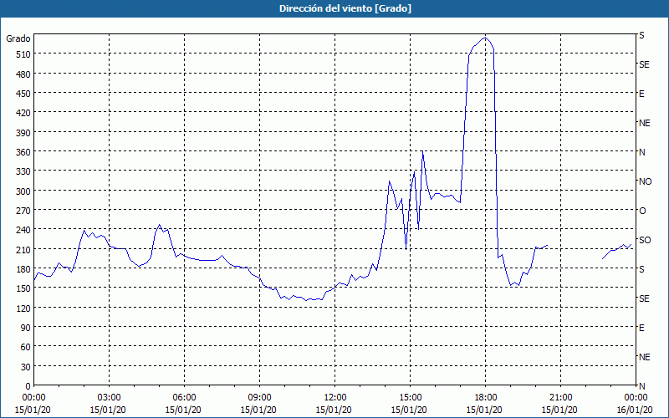Click the SO compass label on the right axis
This screenshot has height=418, width=669.
click(x=645, y=240)
